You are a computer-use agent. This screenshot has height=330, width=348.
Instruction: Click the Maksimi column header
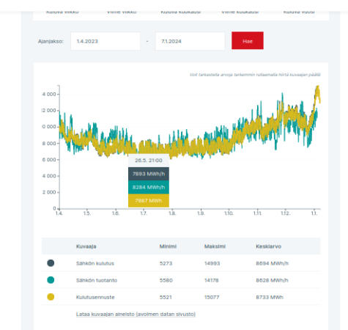coord(215,246)
